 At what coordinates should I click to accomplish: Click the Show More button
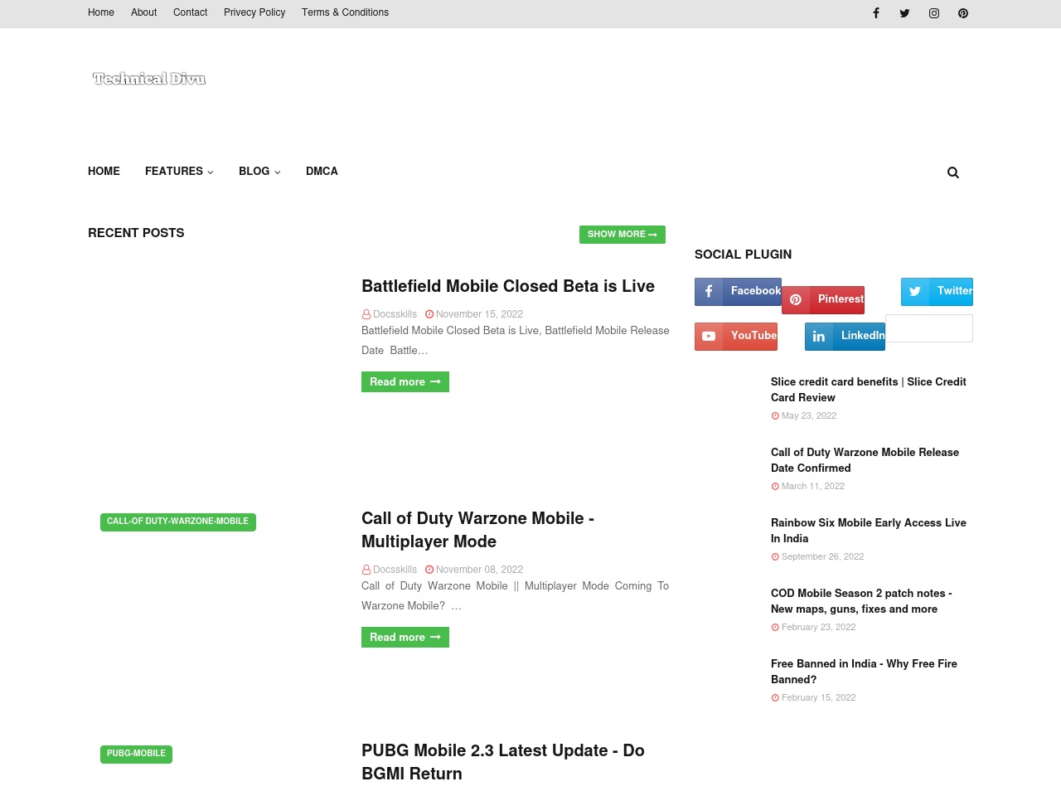click(x=623, y=235)
